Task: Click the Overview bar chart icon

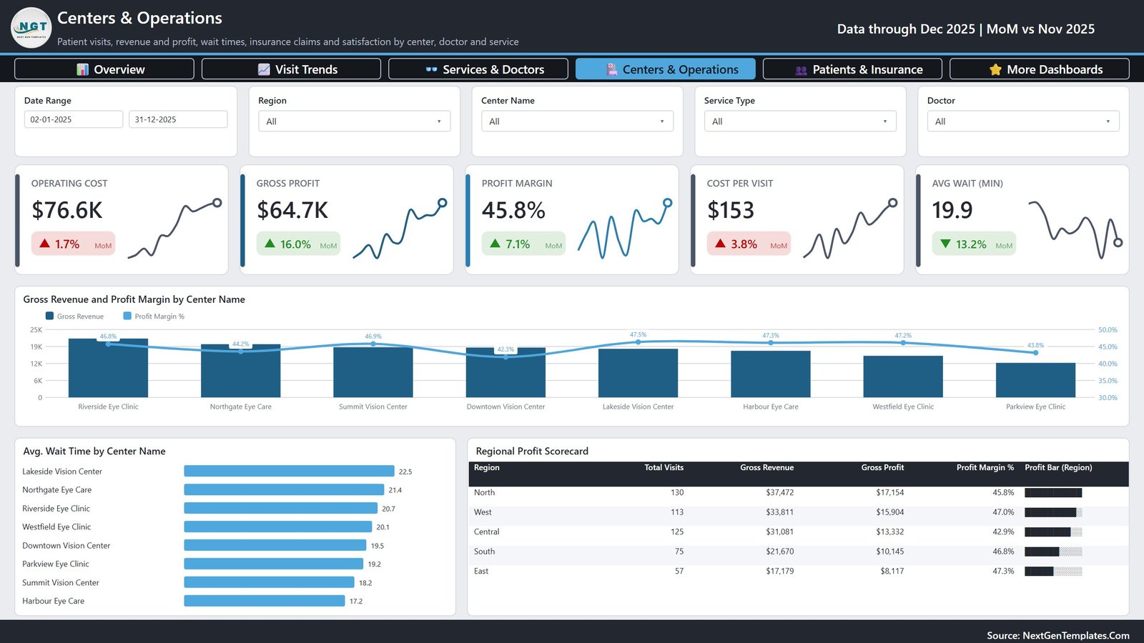Action: click(x=83, y=69)
